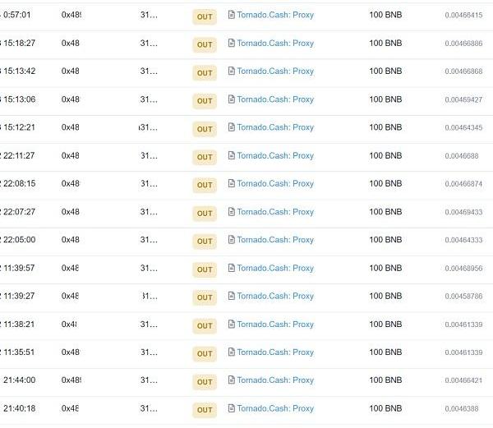The height and width of the screenshot is (428, 493).
Task: Click the contract icon in the 21:40:18 row
Action: pyautogui.click(x=231, y=408)
